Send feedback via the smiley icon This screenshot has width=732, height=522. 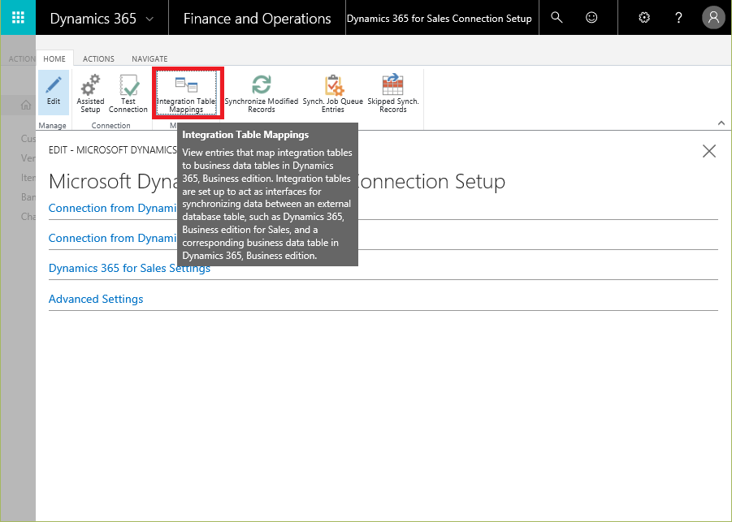(591, 18)
